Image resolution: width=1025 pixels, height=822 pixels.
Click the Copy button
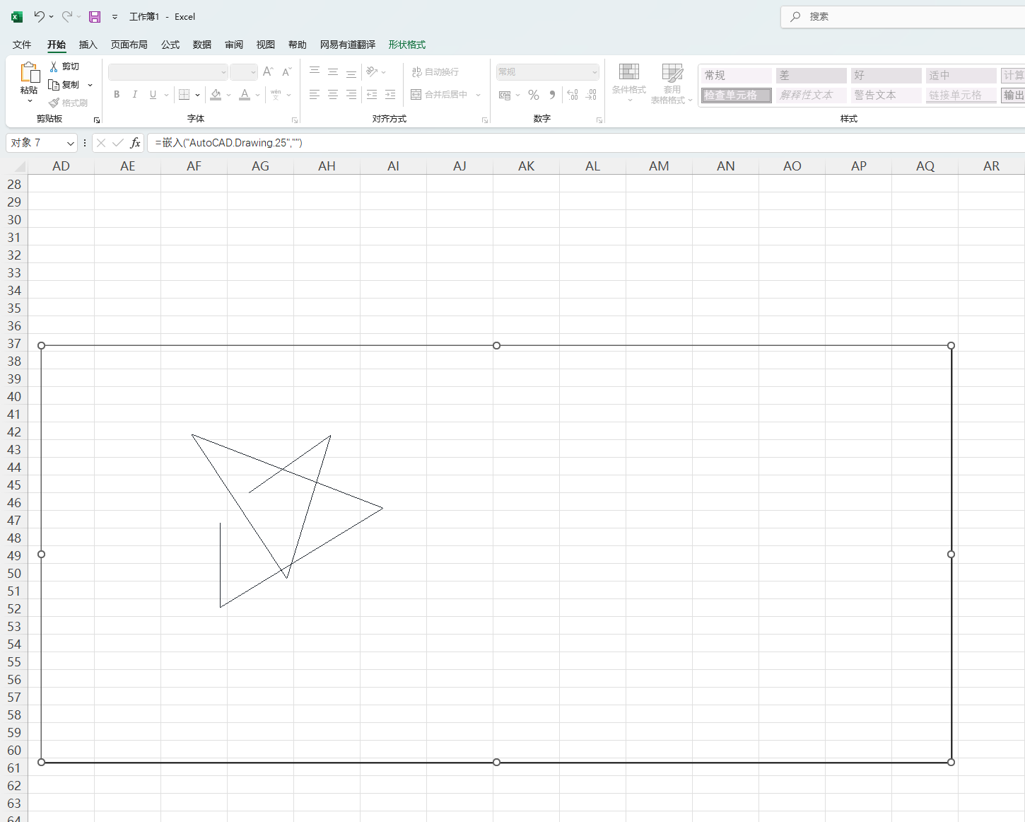[x=64, y=85]
